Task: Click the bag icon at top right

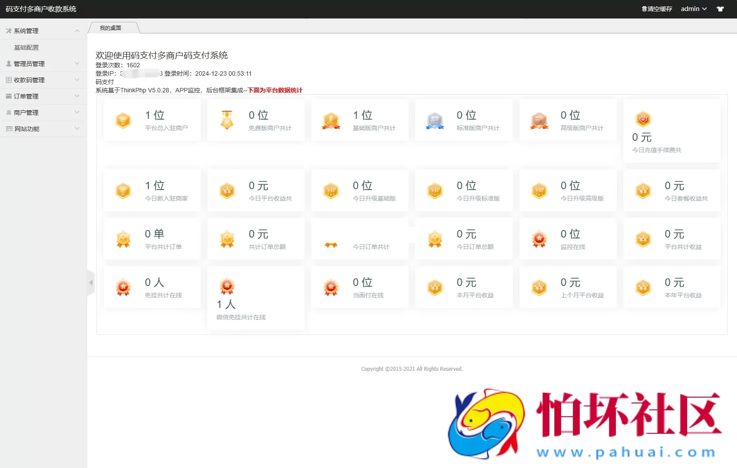Action: point(720,8)
